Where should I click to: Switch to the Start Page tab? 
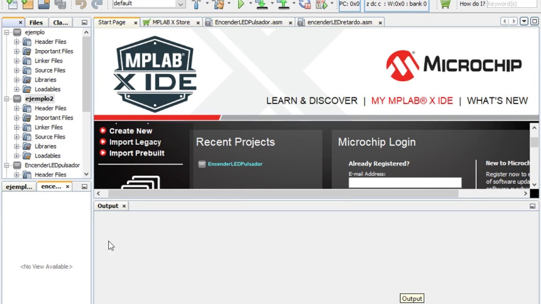pos(112,22)
